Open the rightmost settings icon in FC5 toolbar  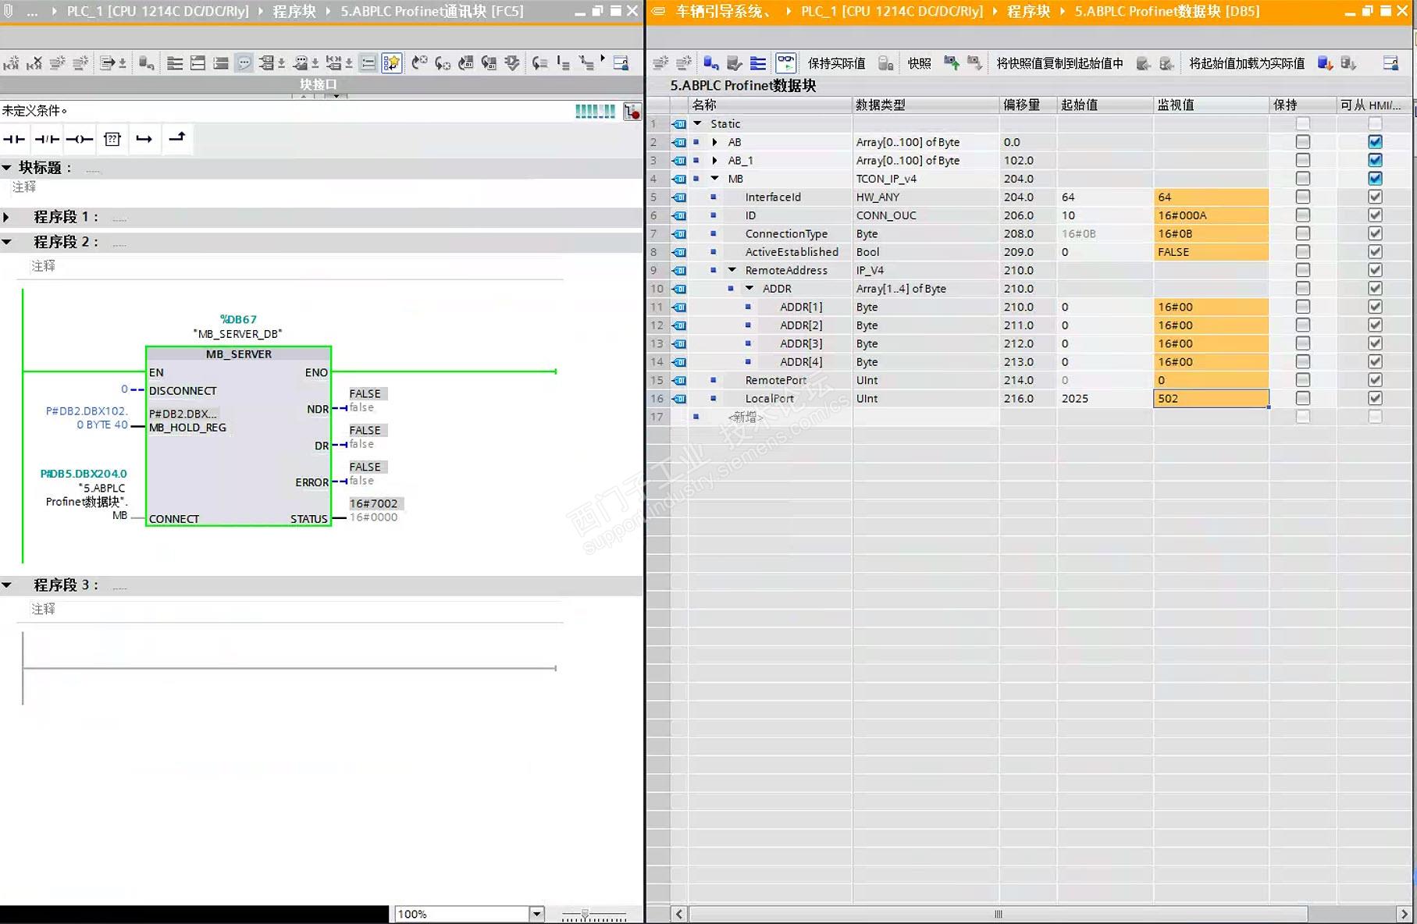click(621, 63)
